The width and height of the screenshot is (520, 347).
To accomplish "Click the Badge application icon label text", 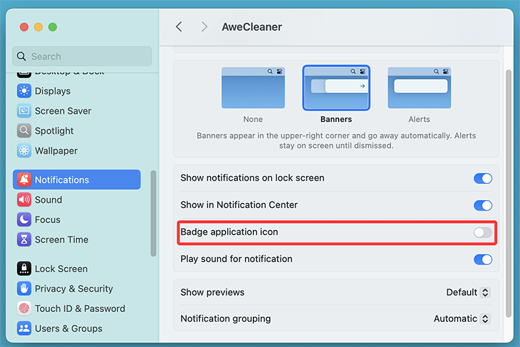I will click(x=229, y=232).
